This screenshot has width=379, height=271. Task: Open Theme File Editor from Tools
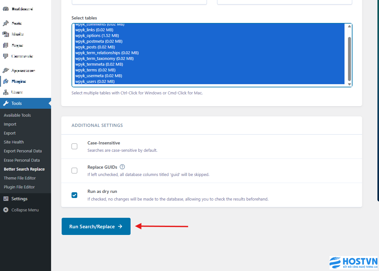[x=20, y=178]
